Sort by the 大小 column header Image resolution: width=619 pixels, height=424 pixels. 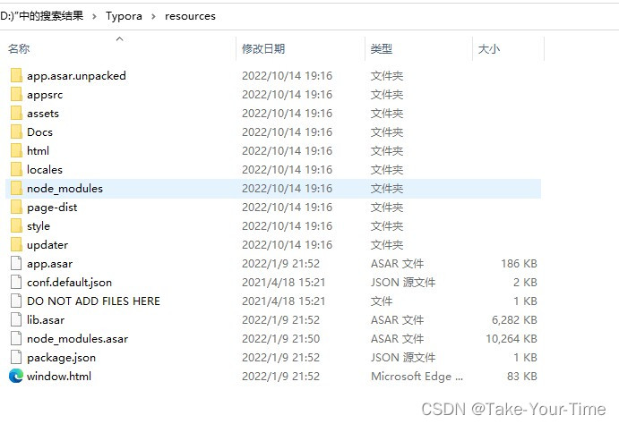(x=489, y=49)
